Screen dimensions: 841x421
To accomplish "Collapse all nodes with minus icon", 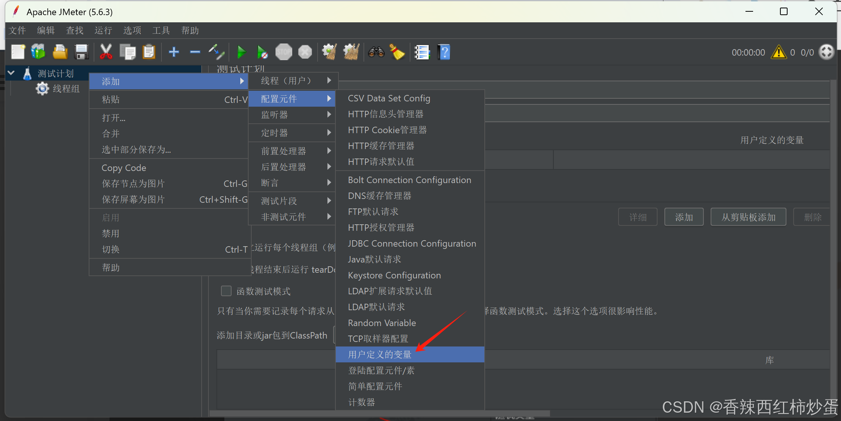I will [195, 52].
